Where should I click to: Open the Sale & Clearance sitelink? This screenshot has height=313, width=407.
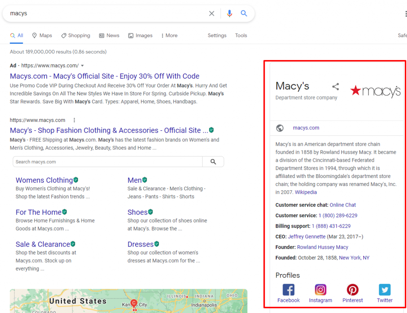(x=43, y=244)
